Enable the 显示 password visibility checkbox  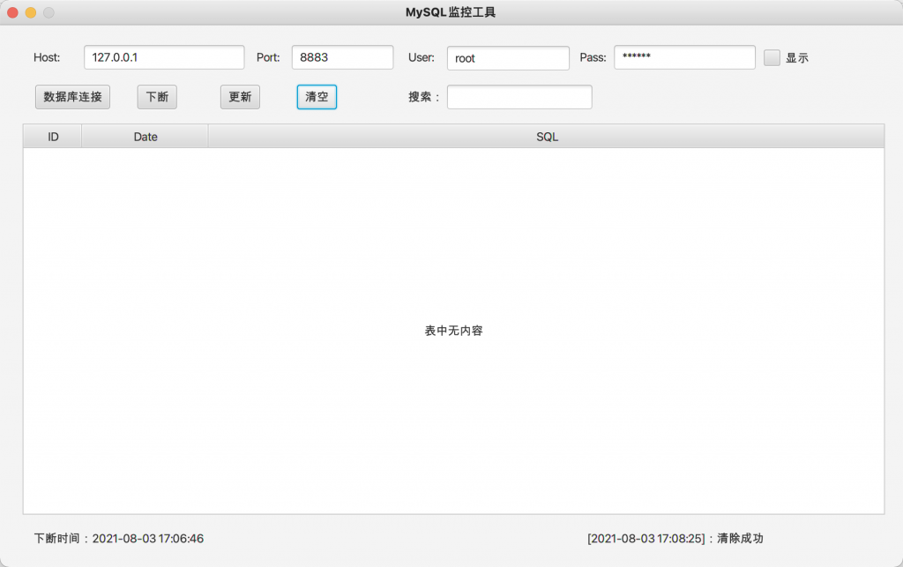pyautogui.click(x=772, y=57)
